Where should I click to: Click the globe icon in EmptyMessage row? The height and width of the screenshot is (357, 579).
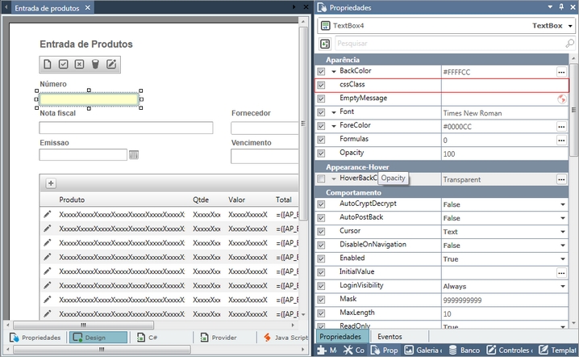(561, 99)
